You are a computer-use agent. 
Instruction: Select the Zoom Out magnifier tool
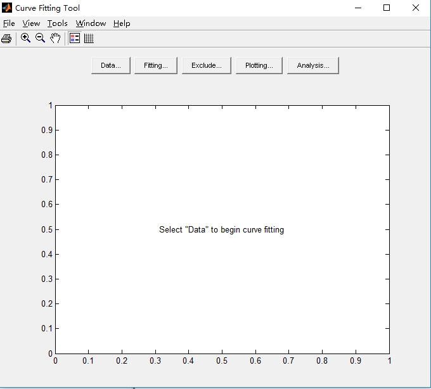(40, 38)
